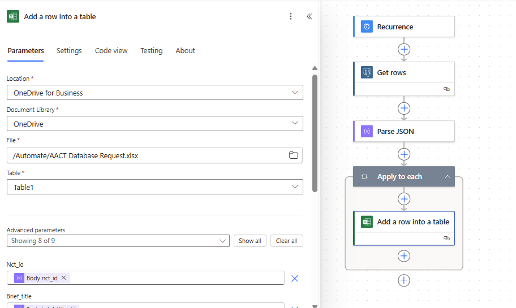Delete the Body nct_id token

[x=64, y=277]
